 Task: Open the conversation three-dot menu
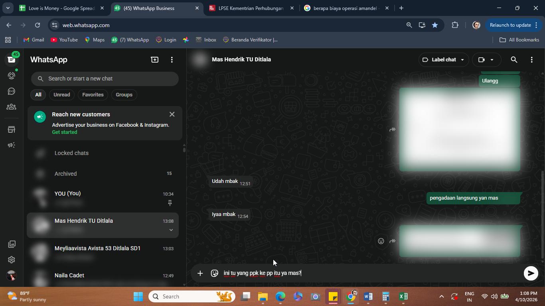pos(531,60)
